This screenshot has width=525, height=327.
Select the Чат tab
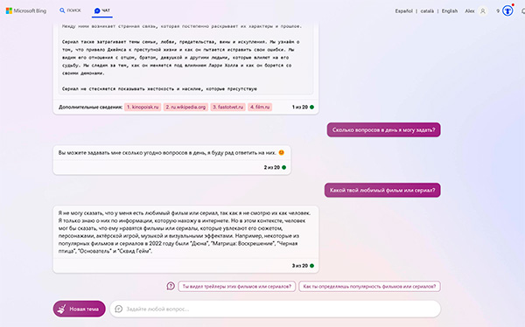(102, 10)
